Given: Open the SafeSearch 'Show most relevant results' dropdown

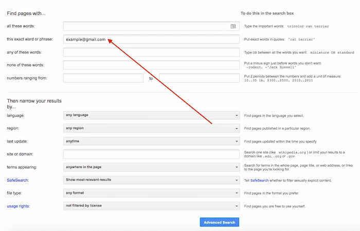Looking at the screenshot, I should (152, 180).
